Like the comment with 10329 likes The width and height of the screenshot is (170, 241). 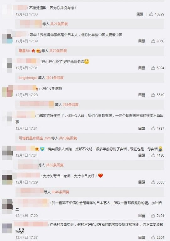click(151, 14)
